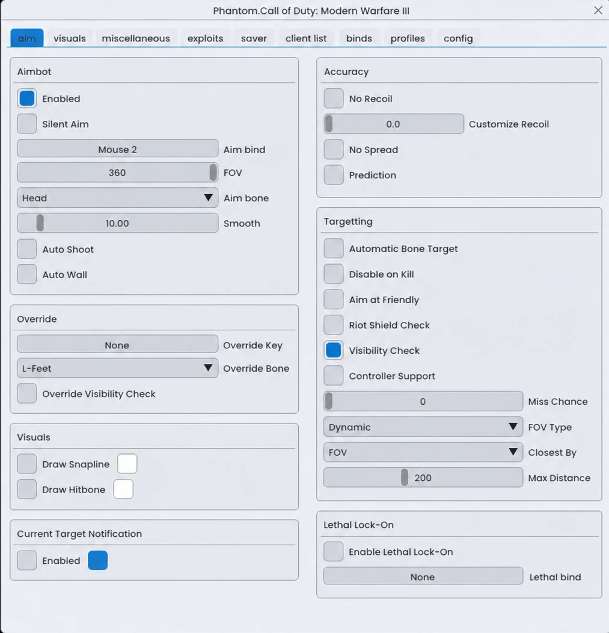Viewport: 609px width, 633px height.
Task: Click the Miss Chance slider
Action: [423, 401]
